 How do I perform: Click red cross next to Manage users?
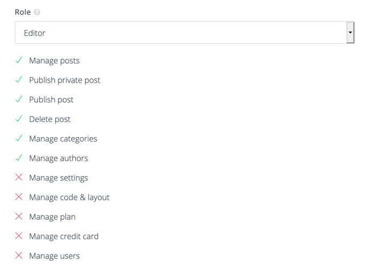(x=19, y=255)
